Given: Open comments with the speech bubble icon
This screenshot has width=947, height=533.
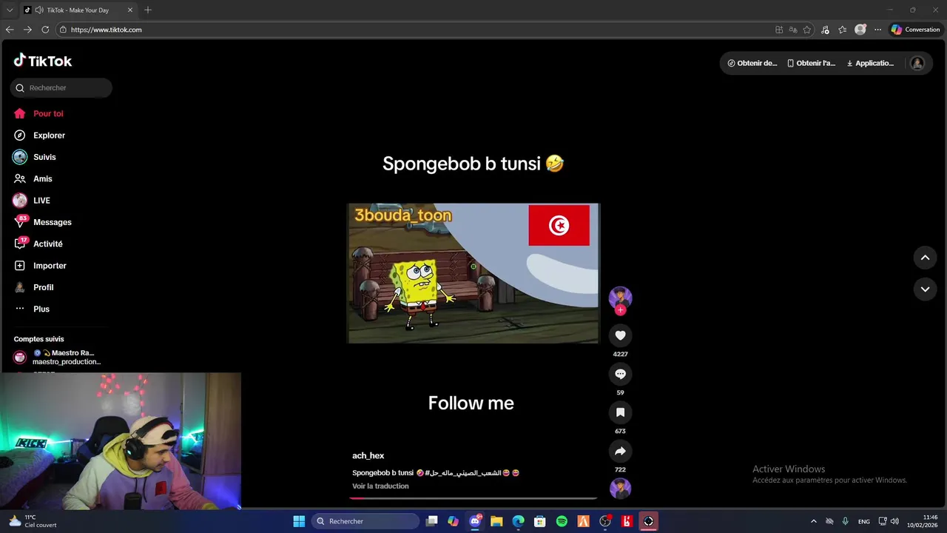Looking at the screenshot, I should point(620,374).
